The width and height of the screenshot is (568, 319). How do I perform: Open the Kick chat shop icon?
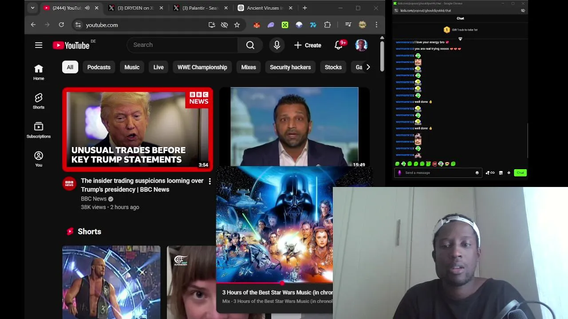pos(501,173)
